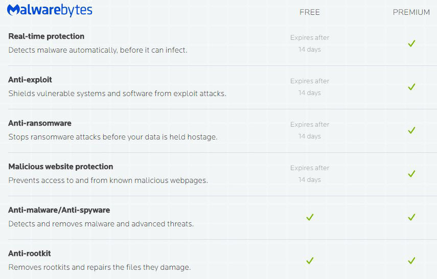The height and width of the screenshot is (279, 437).
Task: Click the 'Removes rootkits and repairs' description
Action: point(99,267)
